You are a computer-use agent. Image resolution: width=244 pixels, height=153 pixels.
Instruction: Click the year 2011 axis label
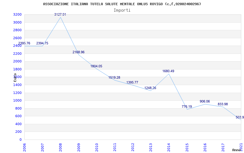tap(115, 147)
